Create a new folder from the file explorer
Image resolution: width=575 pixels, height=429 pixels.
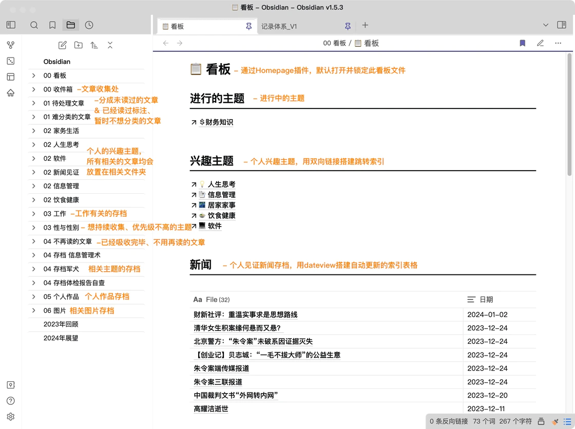tap(78, 45)
